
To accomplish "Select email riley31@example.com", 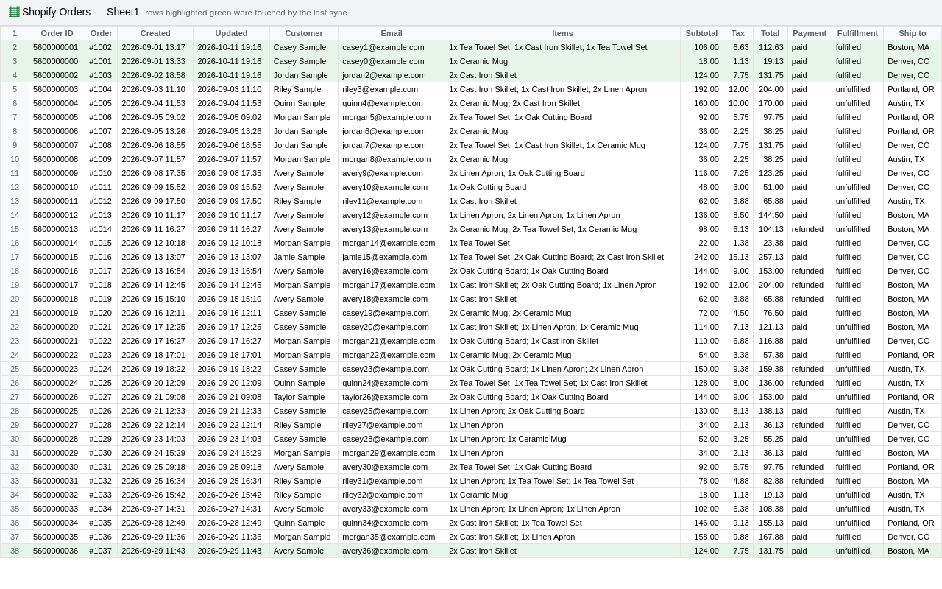I will (392, 481).
